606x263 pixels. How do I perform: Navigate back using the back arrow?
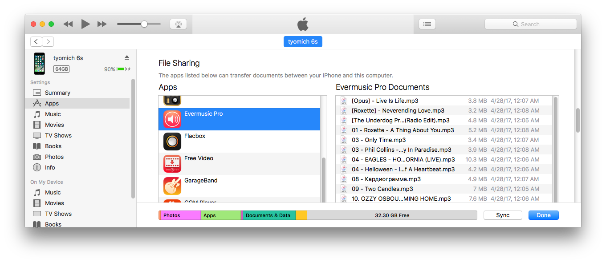[36, 41]
